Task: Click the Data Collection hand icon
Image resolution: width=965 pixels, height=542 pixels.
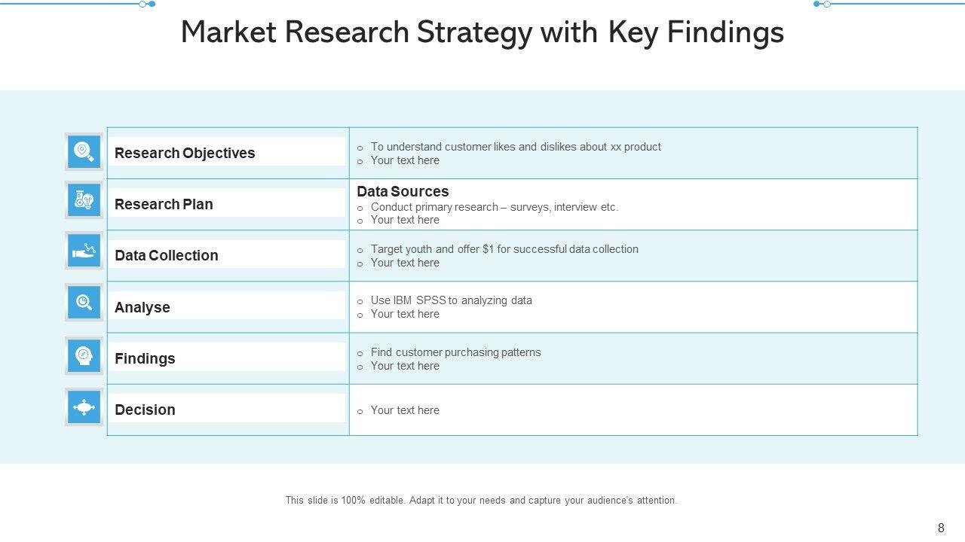Action: tap(84, 251)
